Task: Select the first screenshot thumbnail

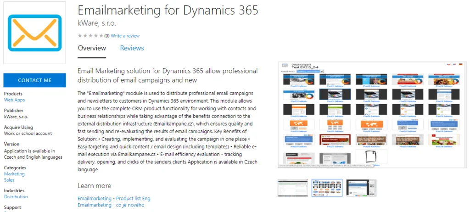Action: tap(293, 188)
